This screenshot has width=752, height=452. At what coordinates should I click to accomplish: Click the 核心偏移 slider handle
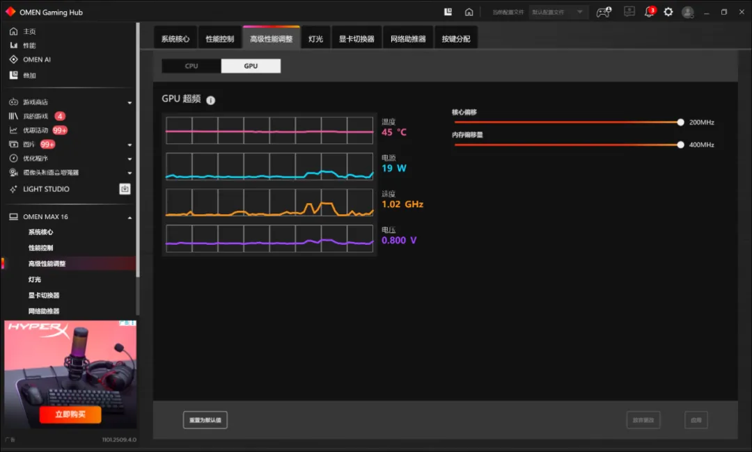coord(680,122)
